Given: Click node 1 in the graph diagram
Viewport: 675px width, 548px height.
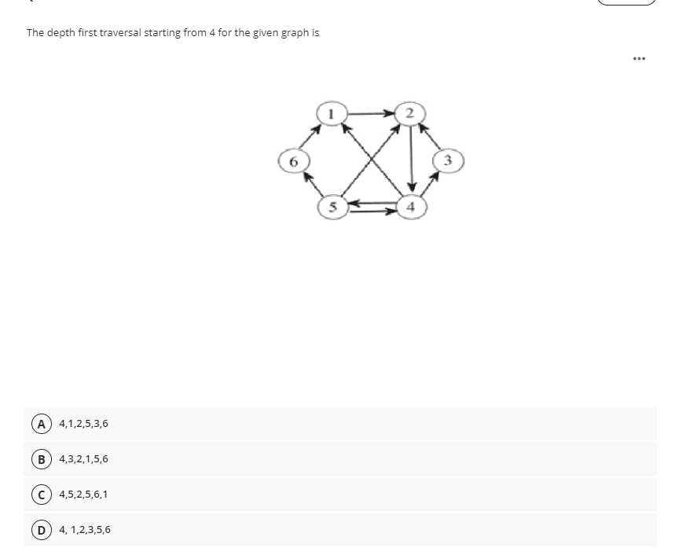Looking at the screenshot, I should [x=331, y=112].
